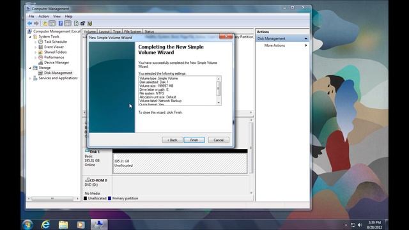Click 'File system: NTFS' in the settings list
This screenshot has height=230, width=409.
152,93
